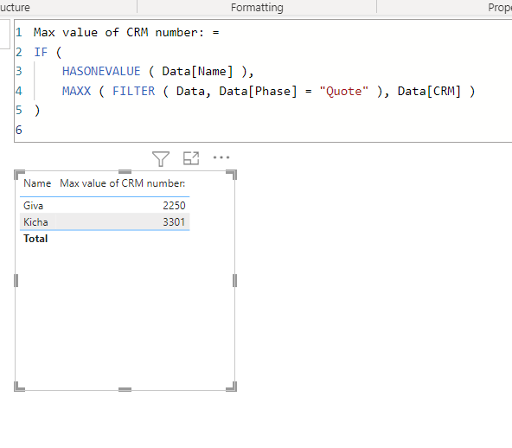Click the FILTER function in formula

(133, 91)
